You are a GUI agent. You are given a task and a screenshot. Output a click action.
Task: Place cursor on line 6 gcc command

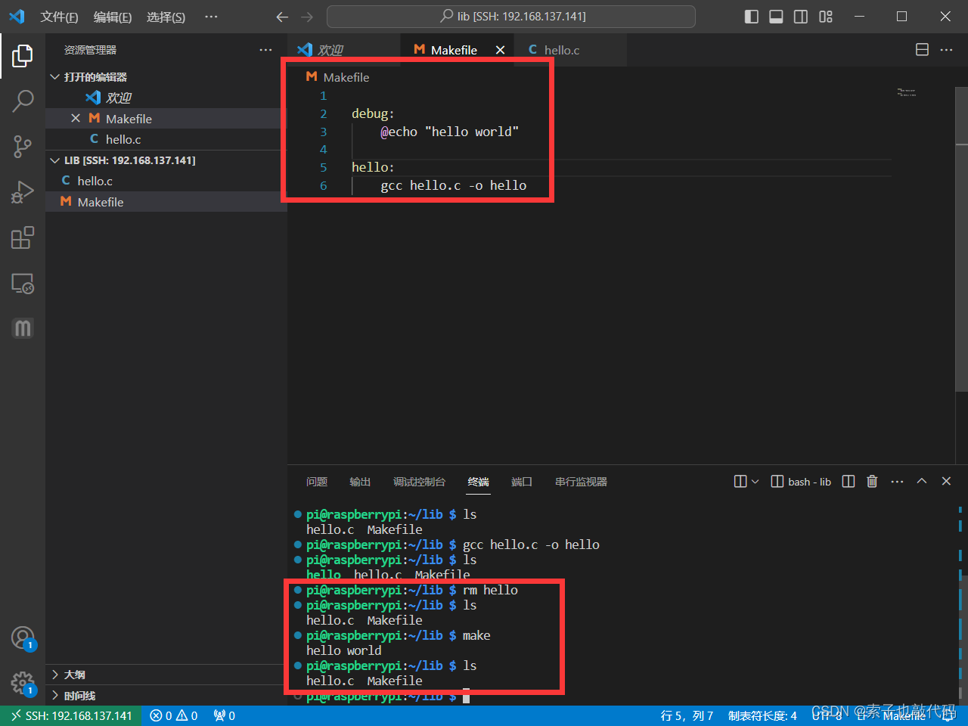(454, 185)
